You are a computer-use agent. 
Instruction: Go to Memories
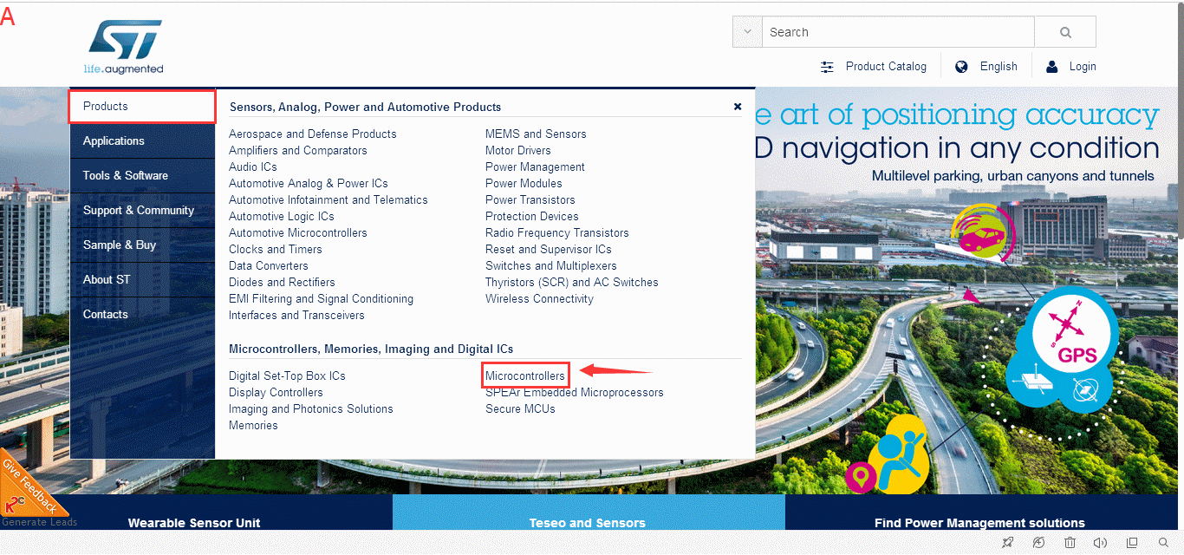pos(253,426)
